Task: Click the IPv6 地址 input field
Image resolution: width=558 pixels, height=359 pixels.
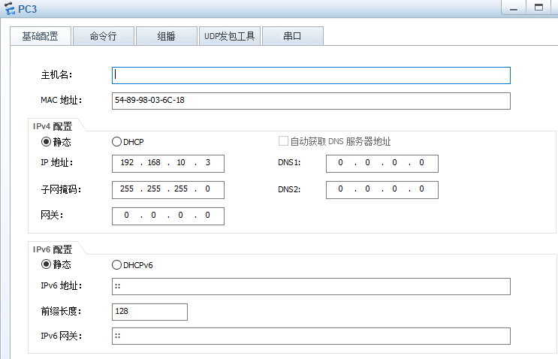Action: 311,286
